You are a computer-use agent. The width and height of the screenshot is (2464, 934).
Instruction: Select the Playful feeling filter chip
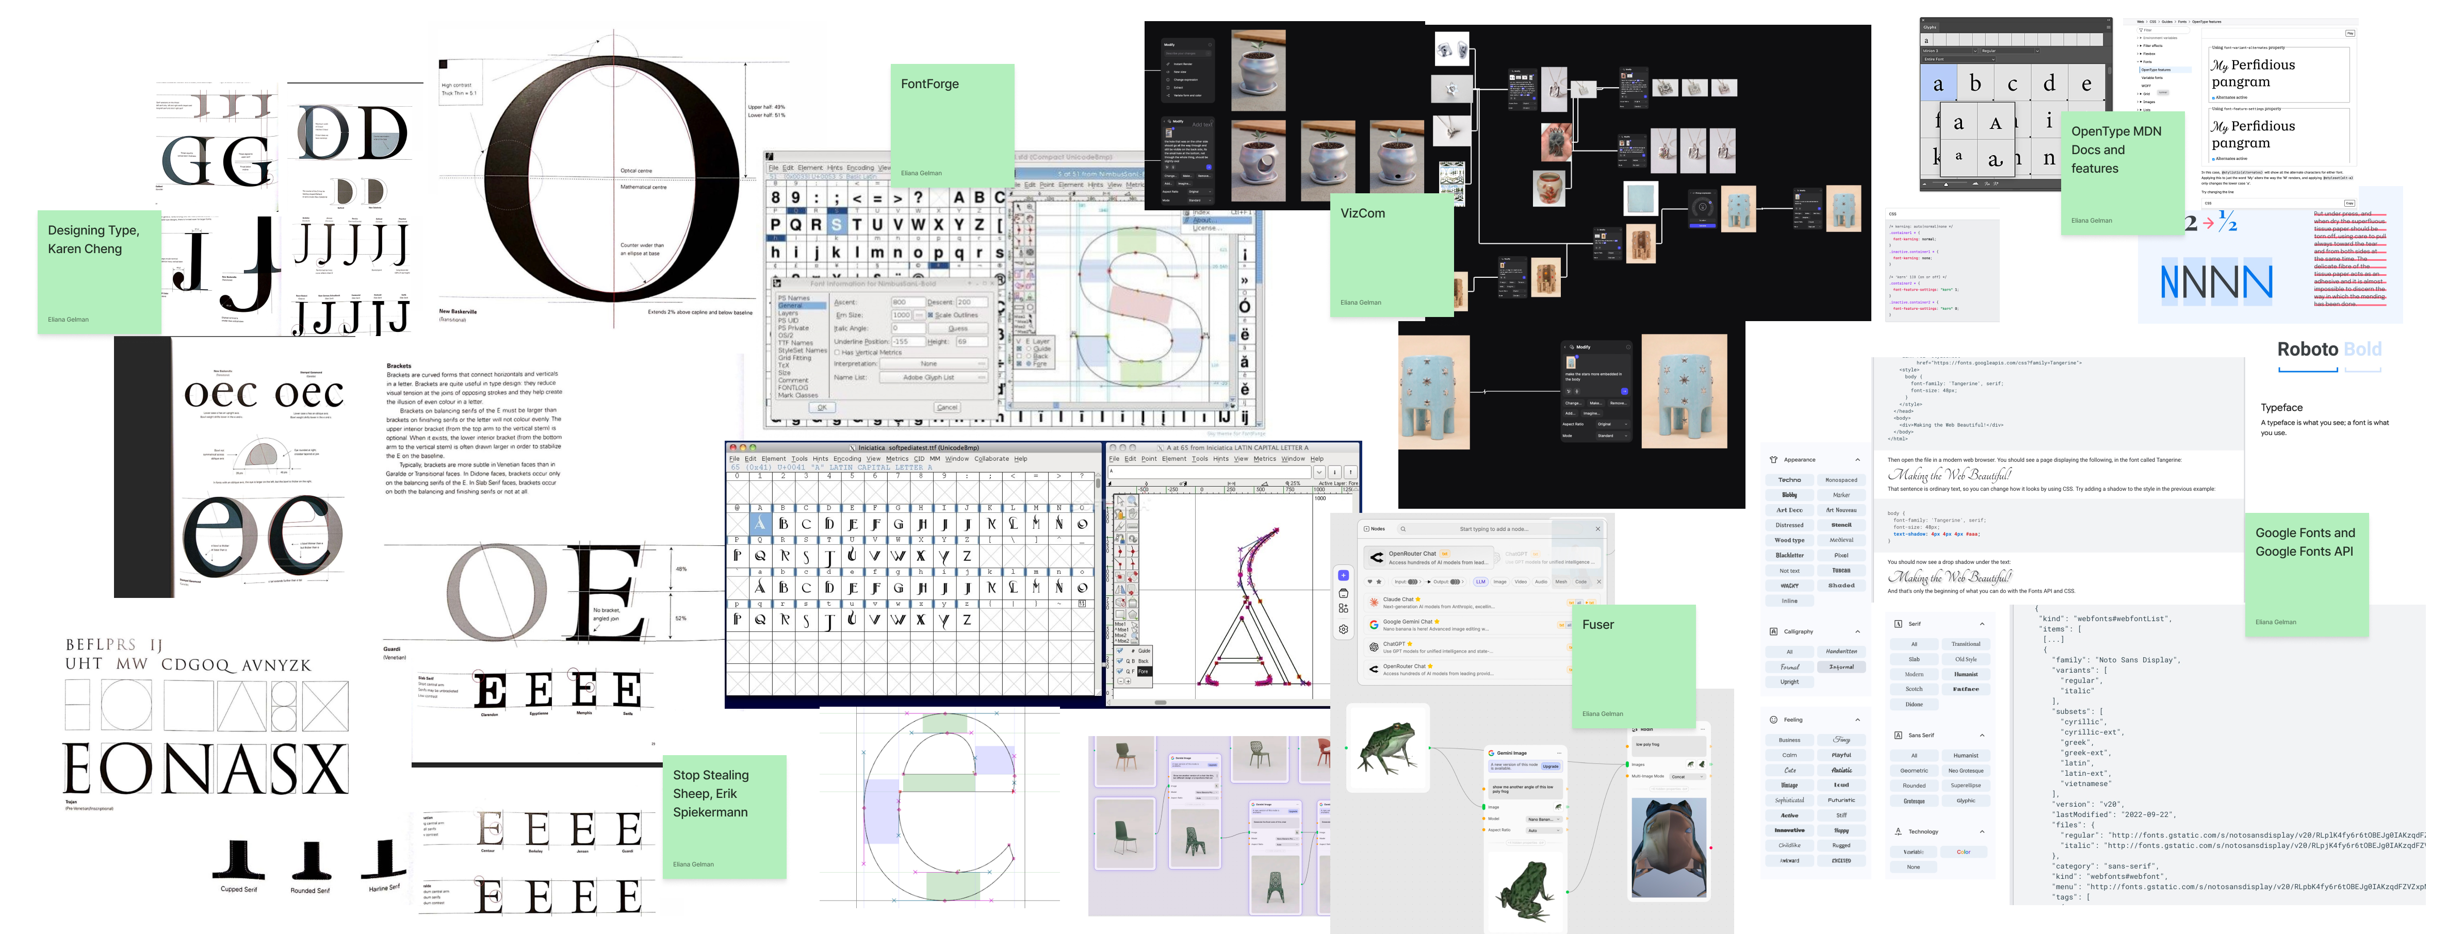pos(1841,755)
